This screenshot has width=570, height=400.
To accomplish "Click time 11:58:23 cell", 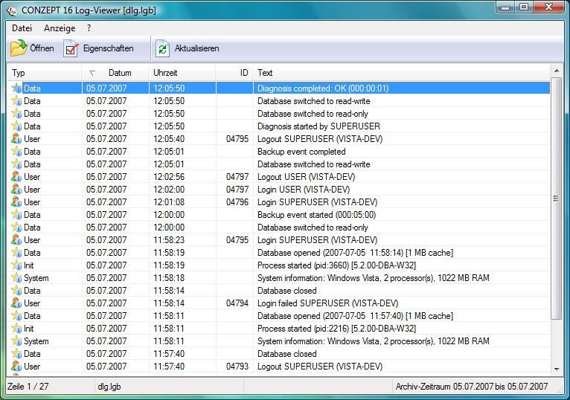I will pyautogui.click(x=169, y=240).
